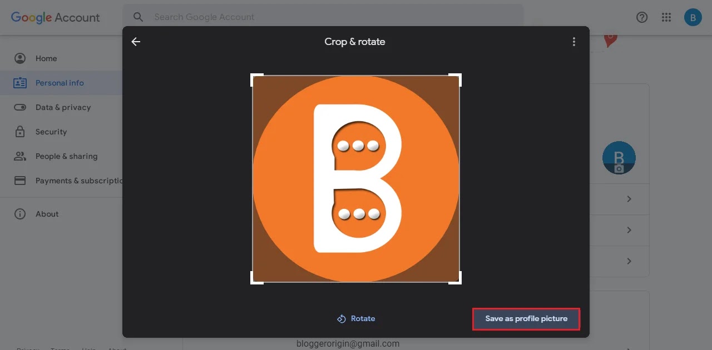Open the account avatar B in header
Image resolution: width=712 pixels, height=350 pixels.
coord(693,17)
